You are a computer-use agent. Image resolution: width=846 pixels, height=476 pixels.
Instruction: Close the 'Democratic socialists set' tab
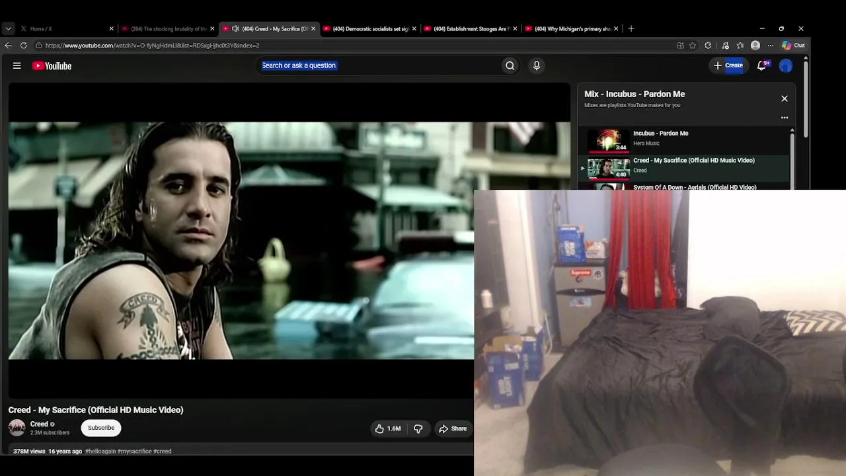click(414, 28)
